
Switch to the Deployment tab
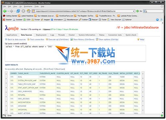point(41,35)
